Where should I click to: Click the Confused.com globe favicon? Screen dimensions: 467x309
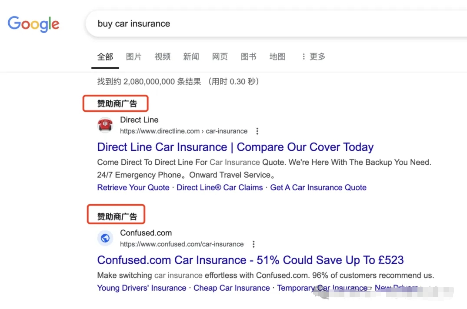tap(105, 238)
